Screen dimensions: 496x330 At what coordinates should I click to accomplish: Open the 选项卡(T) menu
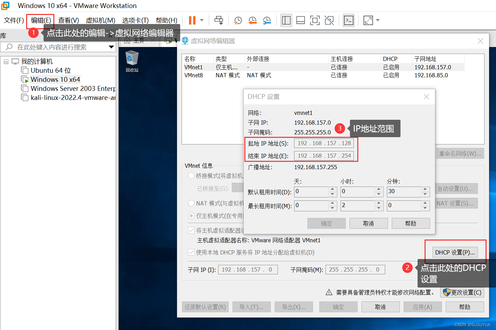click(x=135, y=20)
